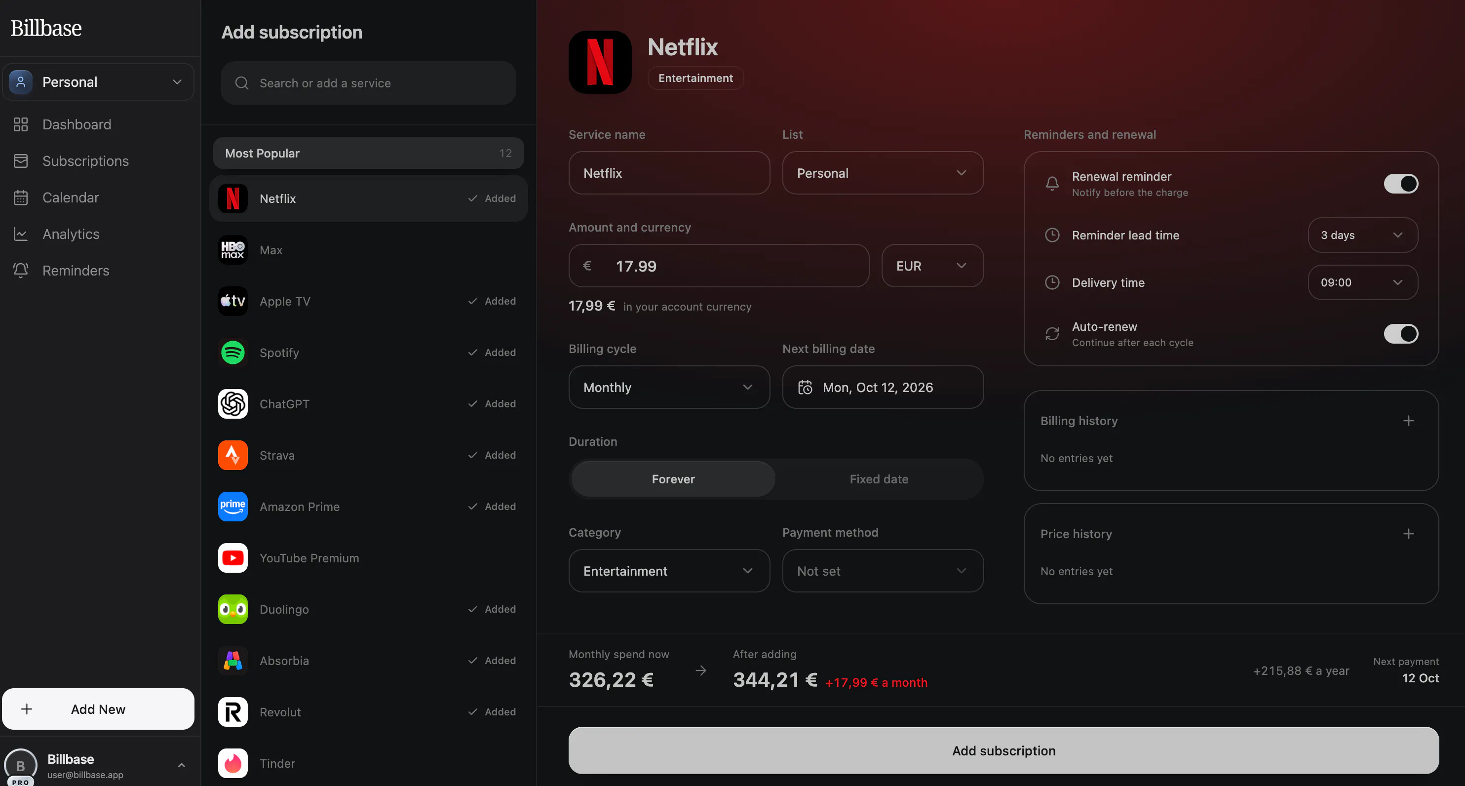The width and height of the screenshot is (1465, 786).
Task: Click the calendar icon in next billing date
Action: 805,387
